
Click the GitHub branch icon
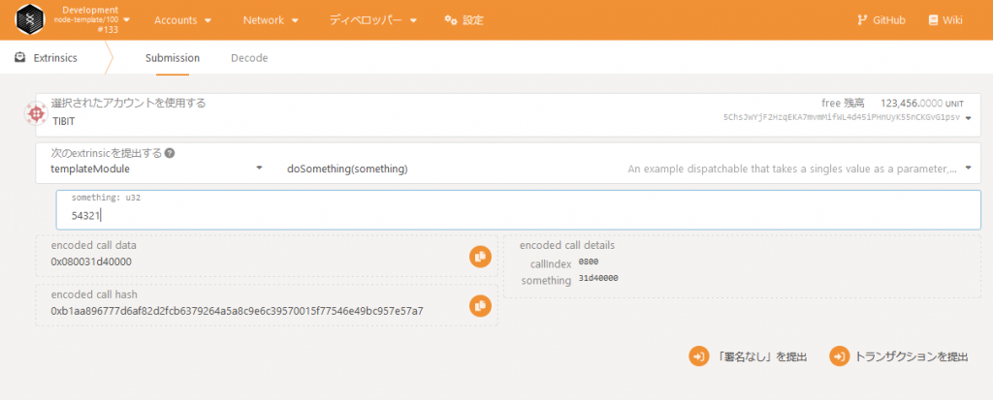coord(862,19)
